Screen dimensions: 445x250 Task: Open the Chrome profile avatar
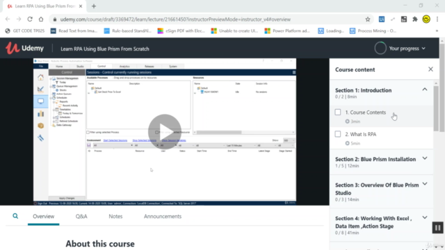click(x=426, y=19)
